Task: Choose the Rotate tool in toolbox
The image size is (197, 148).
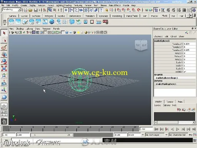Action: pos(4,62)
